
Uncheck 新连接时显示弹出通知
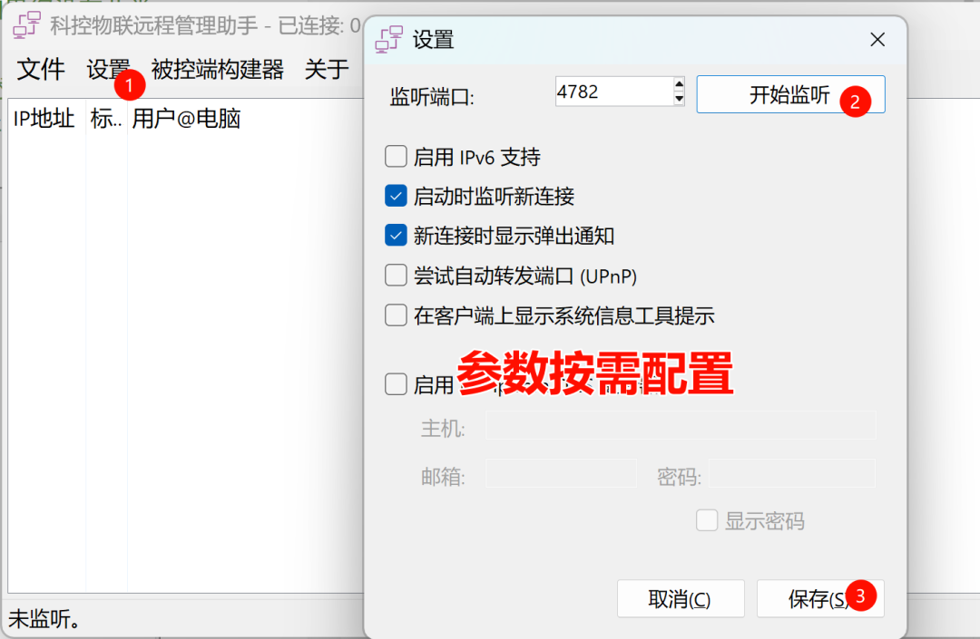point(396,236)
